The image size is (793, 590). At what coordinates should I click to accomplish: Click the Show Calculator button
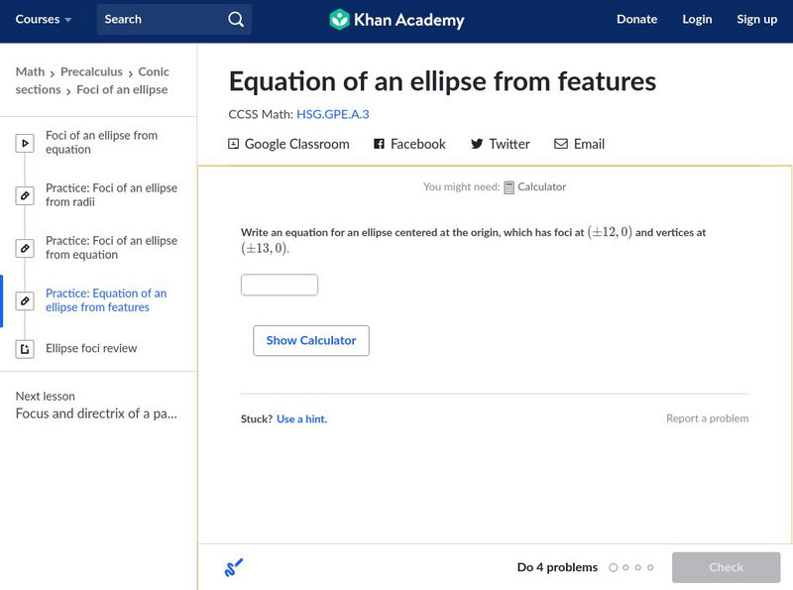[311, 340]
